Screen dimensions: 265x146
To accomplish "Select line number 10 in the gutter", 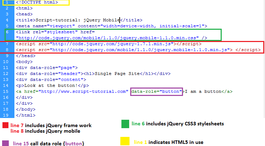I will 6,62.
